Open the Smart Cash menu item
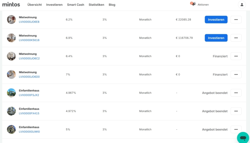Screen dimensions: 250x143 [x=76, y=5]
